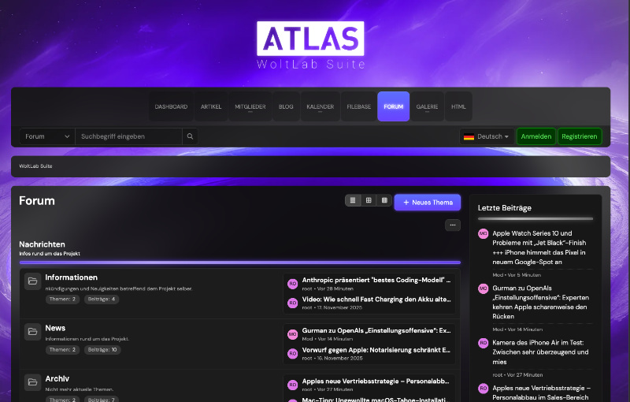The width and height of the screenshot is (630, 402).
Task: Click the ATLAS WoltLab Suite logo
Action: (x=310, y=46)
